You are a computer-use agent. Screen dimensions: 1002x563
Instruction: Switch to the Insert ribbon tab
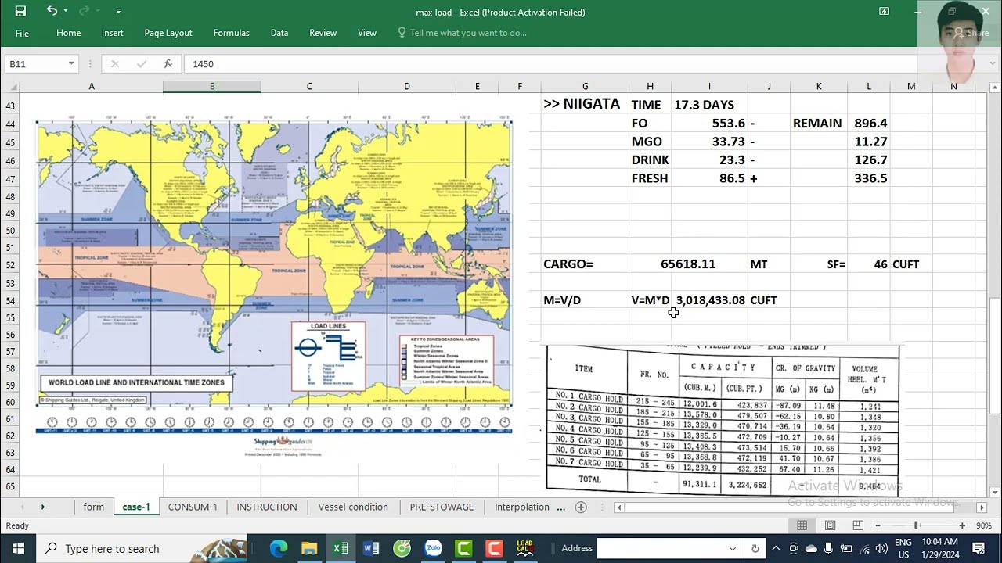click(112, 33)
